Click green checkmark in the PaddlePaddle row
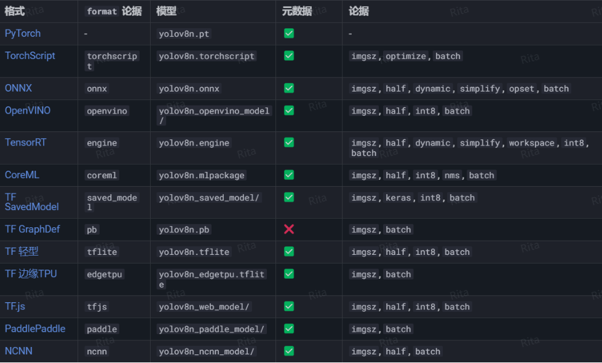The height and width of the screenshot is (363, 602). coord(289,329)
